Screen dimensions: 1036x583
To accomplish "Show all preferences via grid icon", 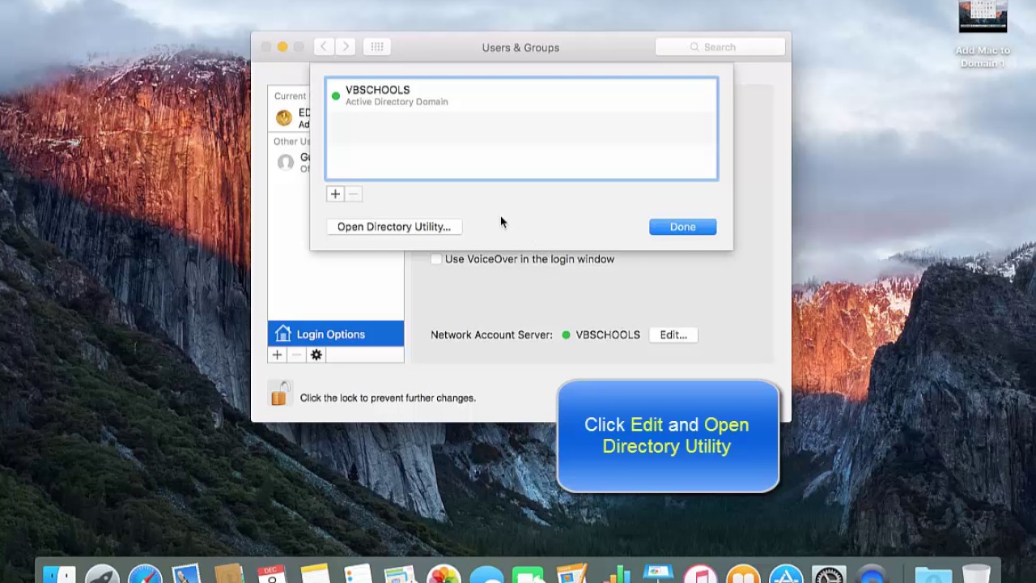I will [x=377, y=47].
